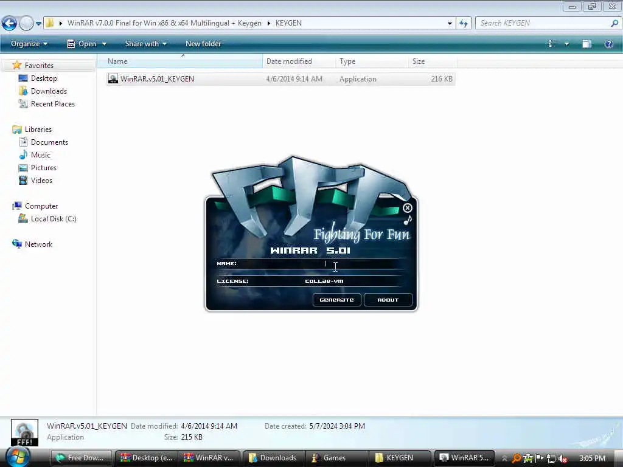The height and width of the screenshot is (467, 623).
Task: Switch to Free Dow... taskbar window
Action: click(82, 458)
